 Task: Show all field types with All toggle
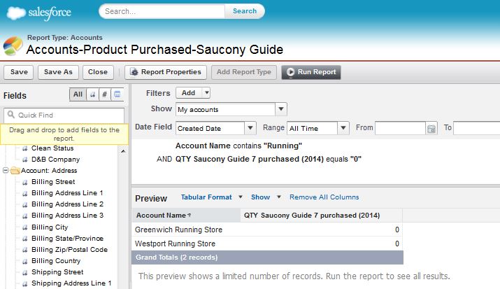(78, 94)
